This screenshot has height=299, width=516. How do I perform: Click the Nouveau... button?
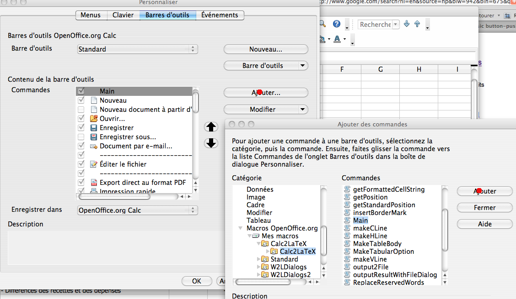[x=265, y=49]
